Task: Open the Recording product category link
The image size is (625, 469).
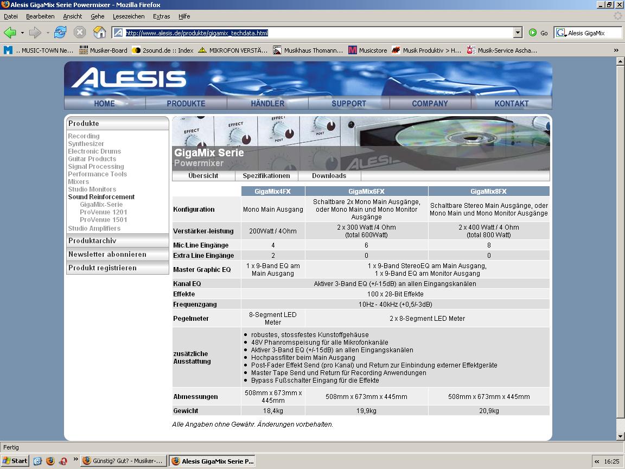Action: [84, 136]
